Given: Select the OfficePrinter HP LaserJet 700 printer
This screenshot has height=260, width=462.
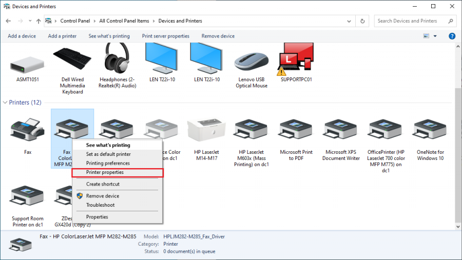Looking at the screenshot, I should pos(386,129).
